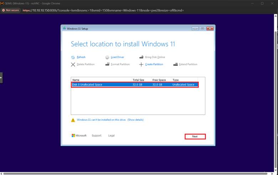Image resolution: width=278 pixels, height=175 pixels.
Task: Open the Support link
Action: [x=97, y=136]
